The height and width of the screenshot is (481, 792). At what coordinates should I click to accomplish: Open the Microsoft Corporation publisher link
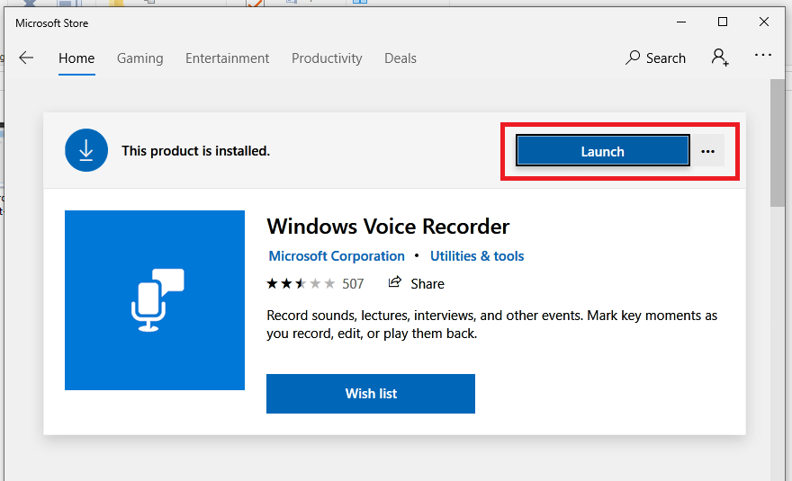pyautogui.click(x=337, y=256)
